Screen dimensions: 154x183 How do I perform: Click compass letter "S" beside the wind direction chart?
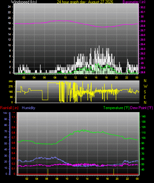tap(145, 92)
